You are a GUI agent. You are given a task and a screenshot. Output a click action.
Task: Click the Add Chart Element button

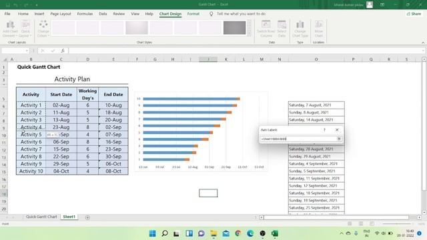point(11,29)
